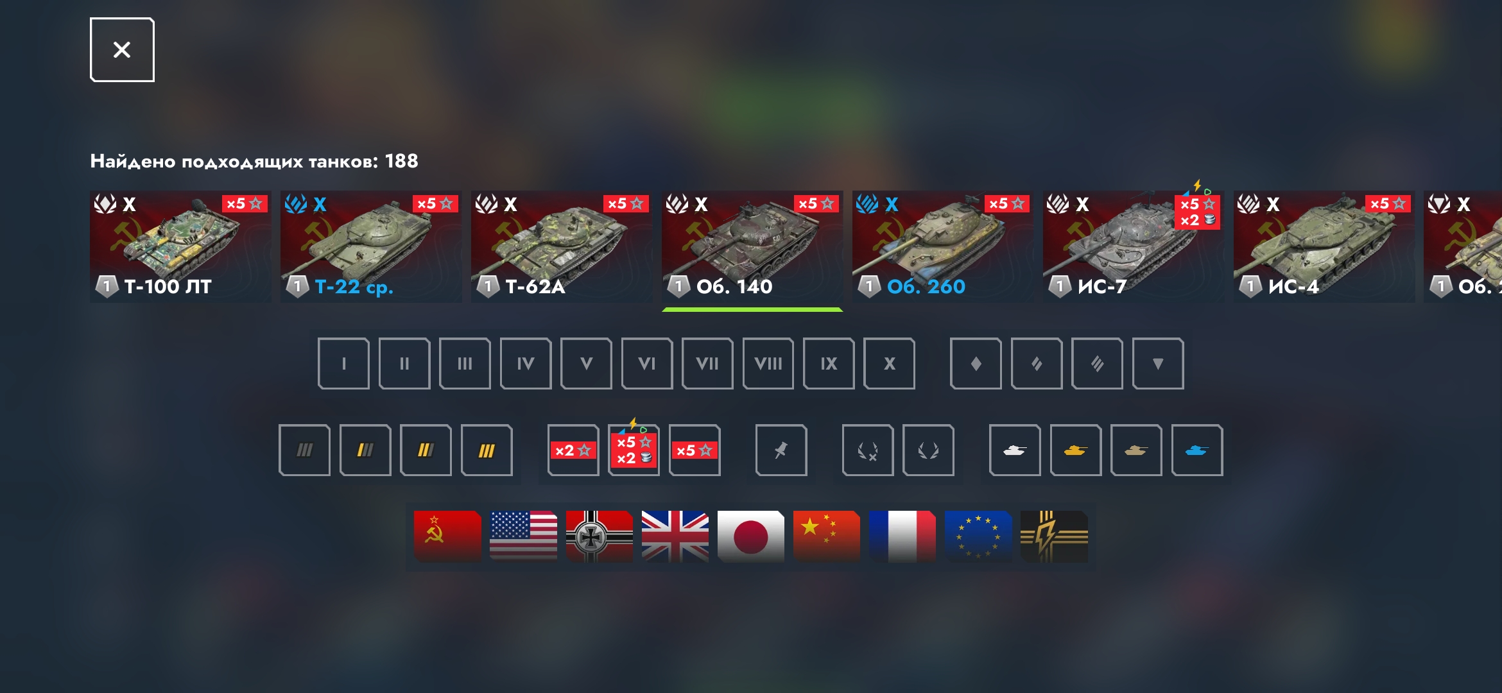Toggle the tier VIII filter
1502x693 pixels.
(x=768, y=364)
